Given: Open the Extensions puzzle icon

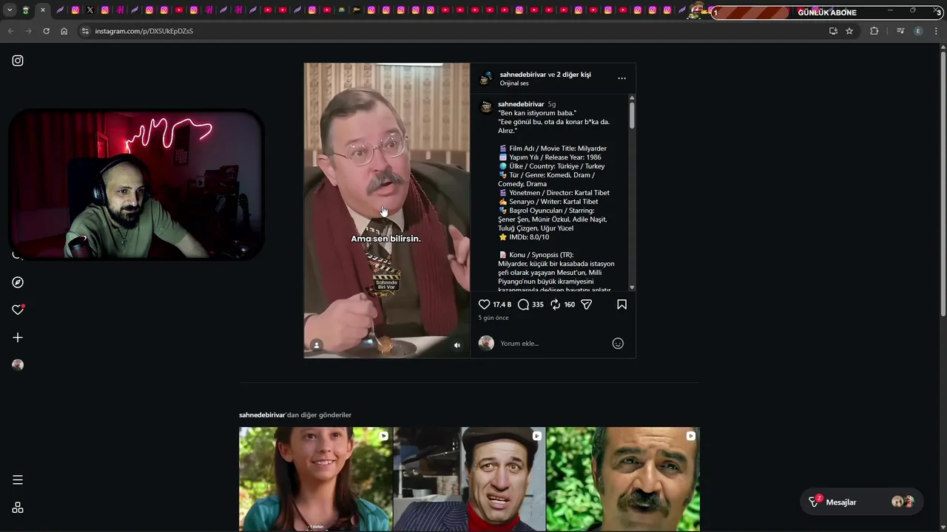Looking at the screenshot, I should 874,31.
